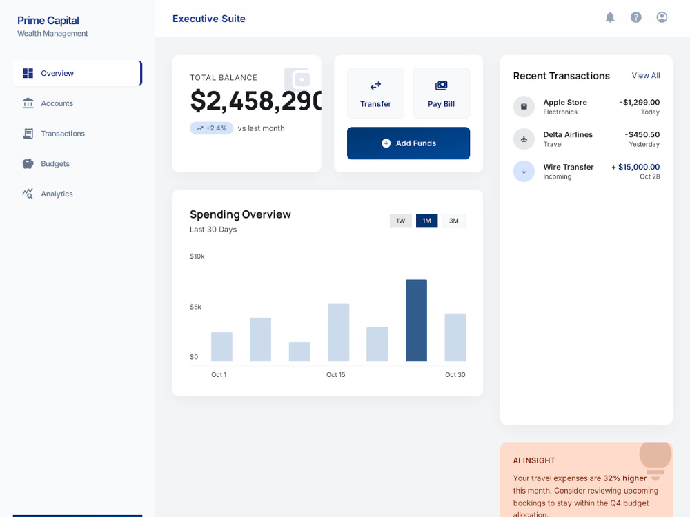This screenshot has width=690, height=517.
Task: Click the Recent Transactions heading
Action: click(562, 76)
